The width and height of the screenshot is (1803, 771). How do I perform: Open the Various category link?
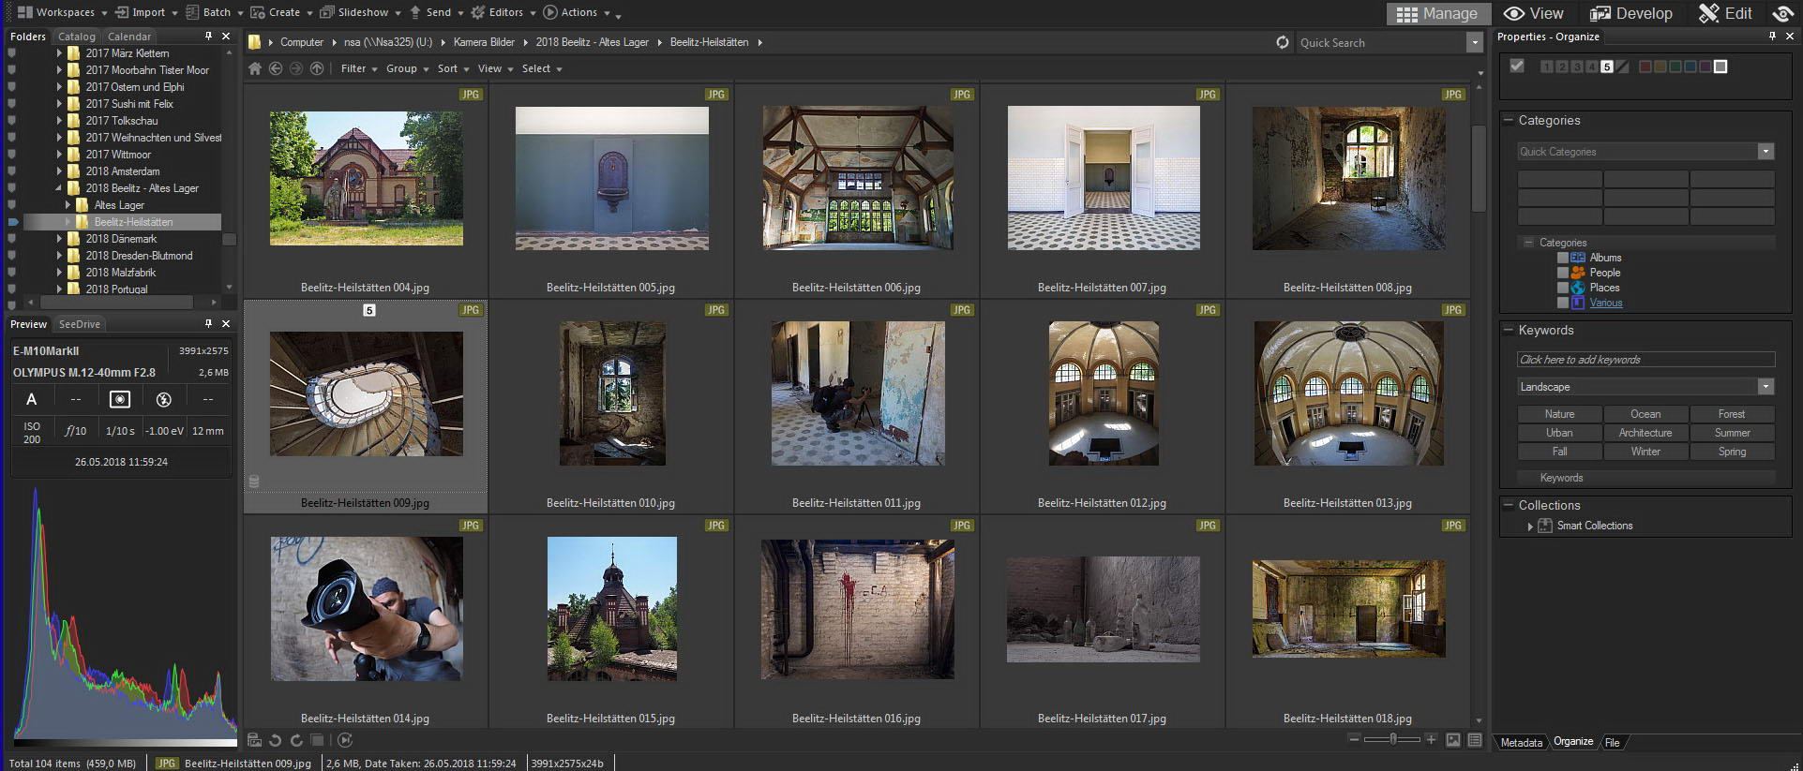(x=1605, y=303)
